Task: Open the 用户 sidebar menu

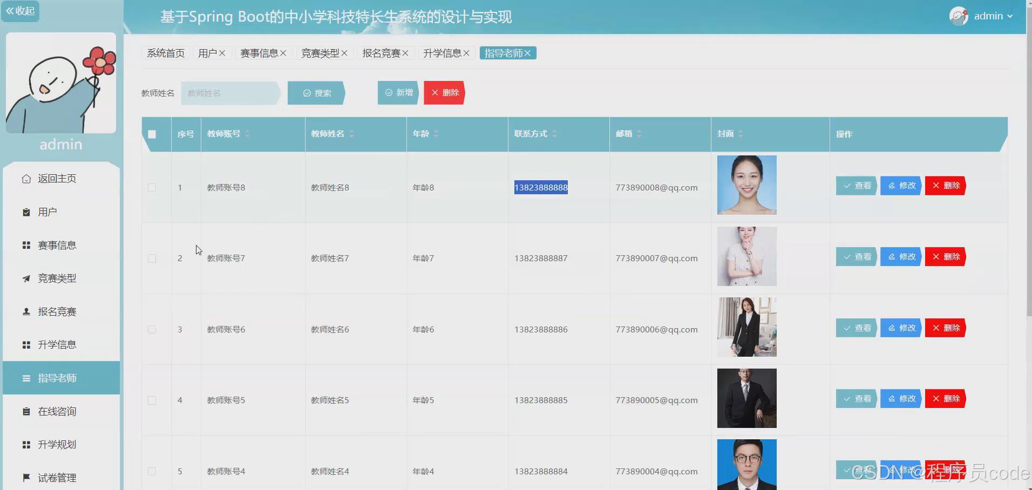Action: click(x=61, y=212)
